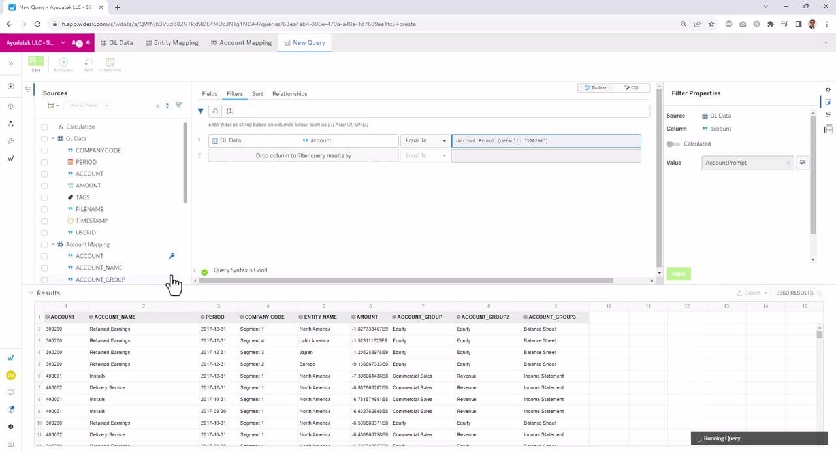The image size is (836, 452).
Task: Click the expand all sources icon
Action: coord(157,105)
